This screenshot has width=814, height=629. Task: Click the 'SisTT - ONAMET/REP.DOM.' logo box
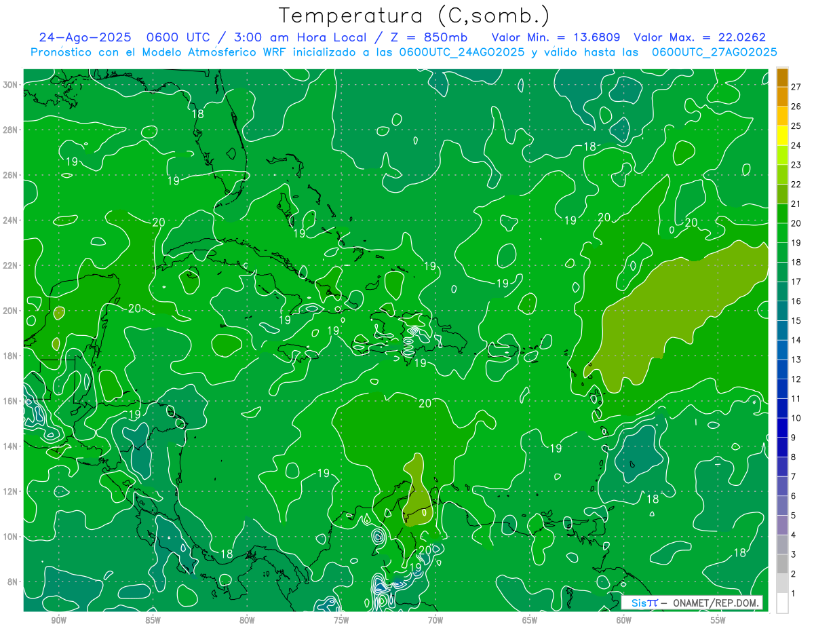(692, 603)
